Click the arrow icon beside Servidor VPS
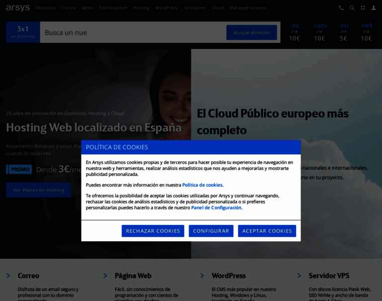Screen dimensions: 382x301 tap(299, 276)
